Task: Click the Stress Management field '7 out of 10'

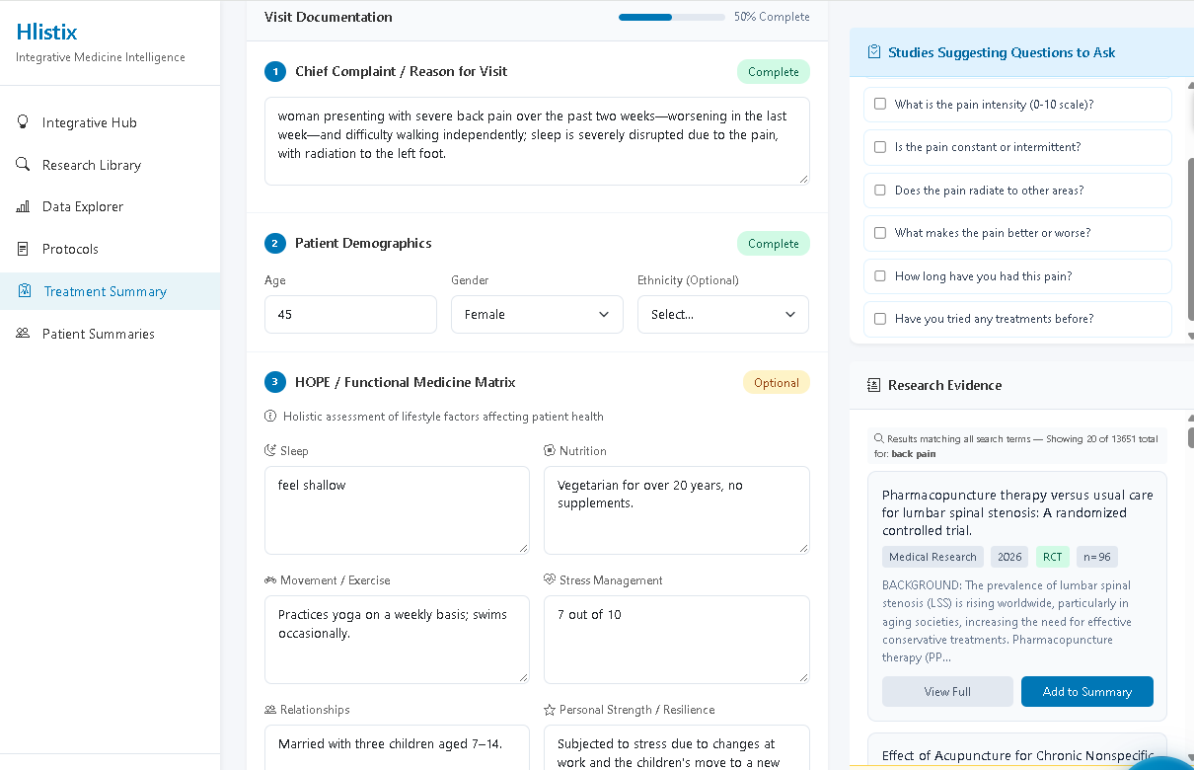Action: tap(677, 640)
